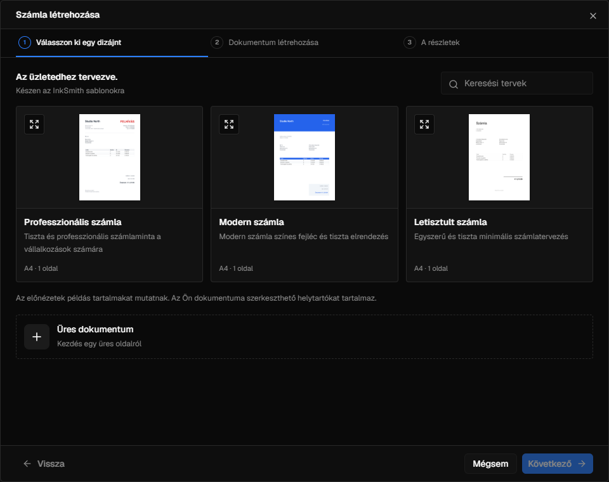
Task: Open the Dokumentum létrehozása step tab
Action: tap(265, 42)
